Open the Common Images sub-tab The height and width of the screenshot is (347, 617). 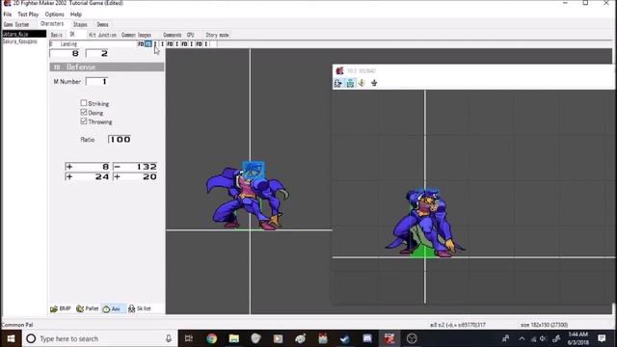coord(136,35)
